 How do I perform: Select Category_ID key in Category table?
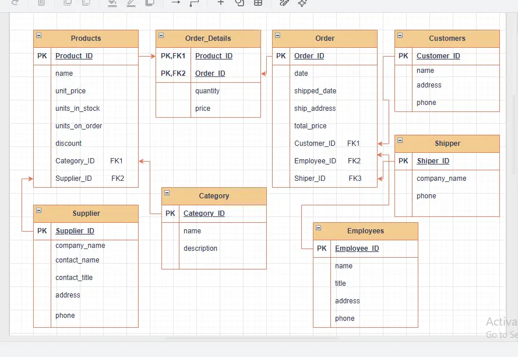[204, 213]
